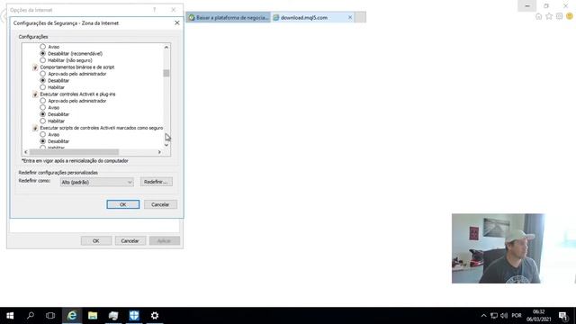Click Cancelar in Opções da Internet window
Viewport: 576px width, 324px height.
[x=130, y=241]
